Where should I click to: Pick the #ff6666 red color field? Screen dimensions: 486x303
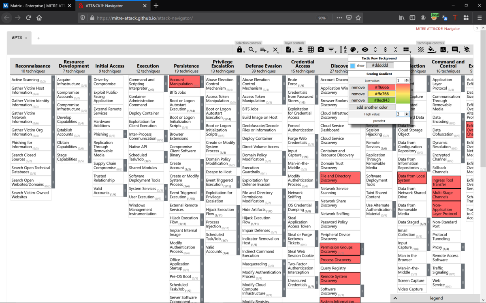382,87
